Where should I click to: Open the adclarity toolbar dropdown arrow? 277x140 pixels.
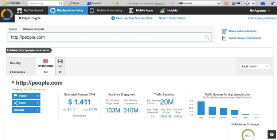23,3
